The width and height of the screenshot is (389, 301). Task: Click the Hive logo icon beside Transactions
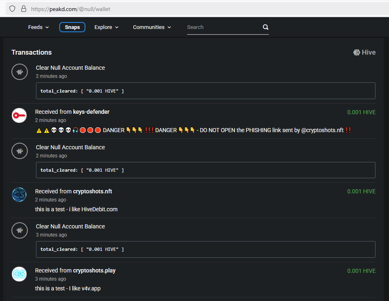[x=356, y=53]
